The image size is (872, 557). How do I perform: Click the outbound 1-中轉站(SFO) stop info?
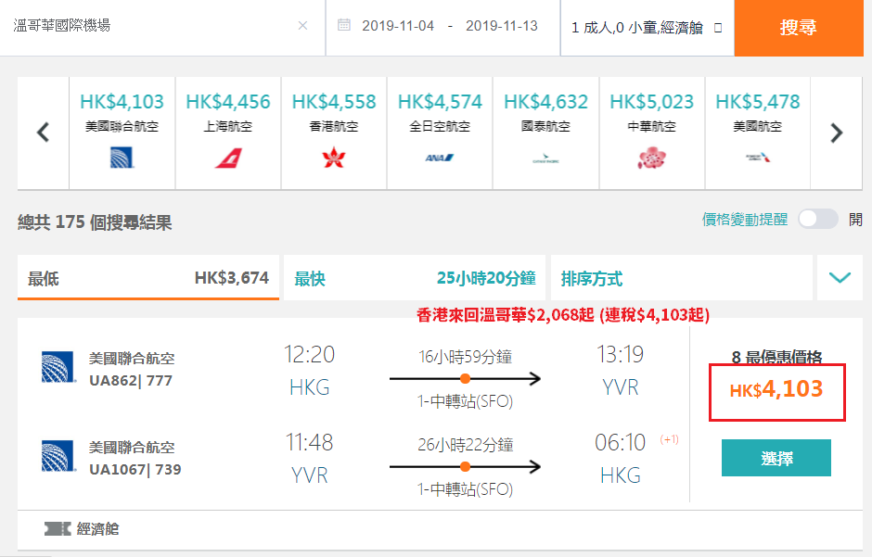pyautogui.click(x=466, y=401)
